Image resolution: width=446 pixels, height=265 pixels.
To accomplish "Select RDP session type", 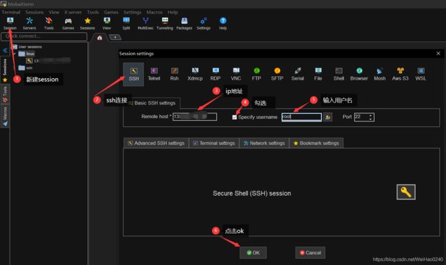I will point(215,74).
